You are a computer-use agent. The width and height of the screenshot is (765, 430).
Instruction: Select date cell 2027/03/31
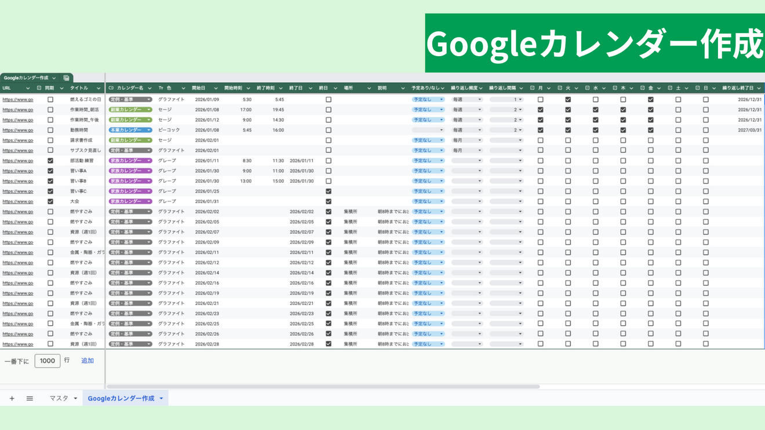click(750, 130)
